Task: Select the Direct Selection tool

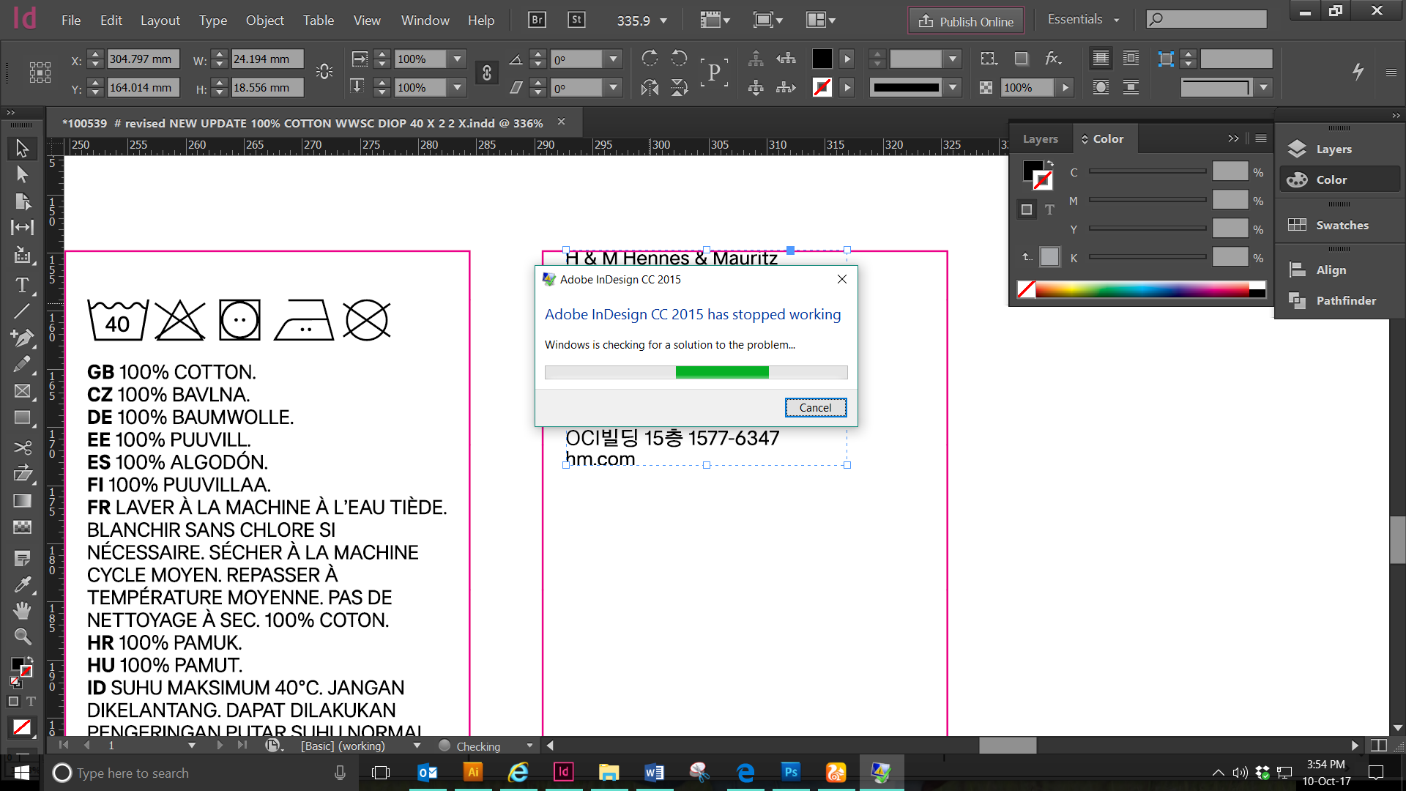Action: (x=22, y=174)
